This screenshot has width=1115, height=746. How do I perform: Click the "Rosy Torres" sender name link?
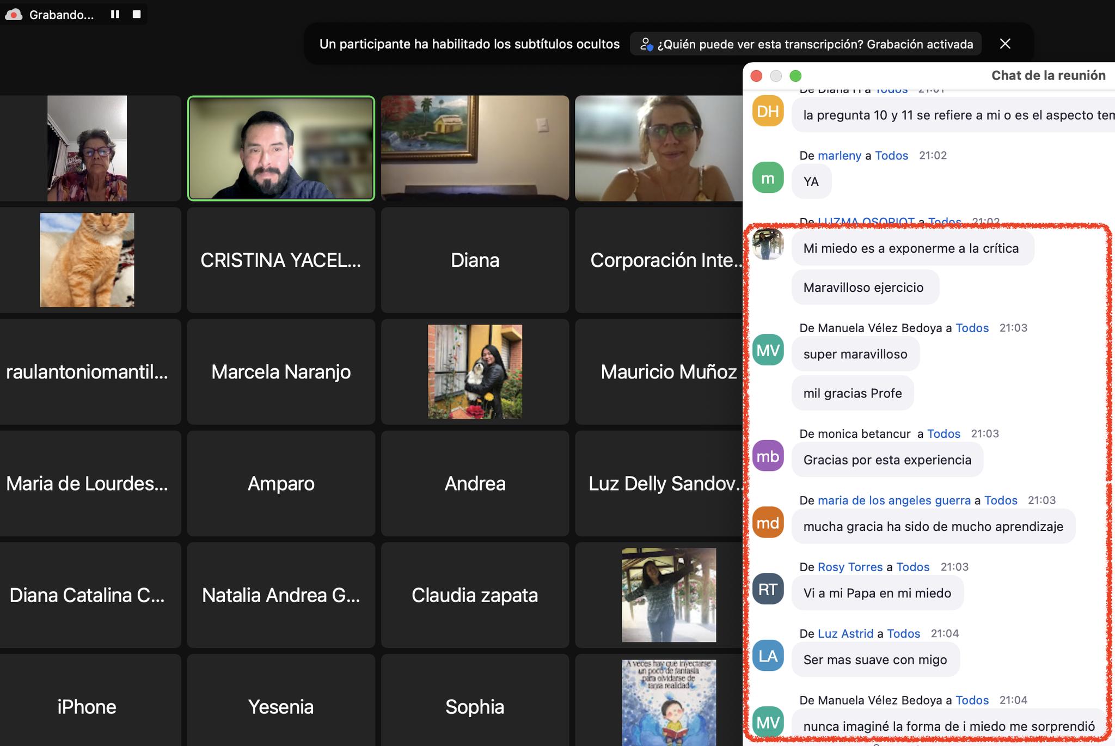(x=849, y=567)
